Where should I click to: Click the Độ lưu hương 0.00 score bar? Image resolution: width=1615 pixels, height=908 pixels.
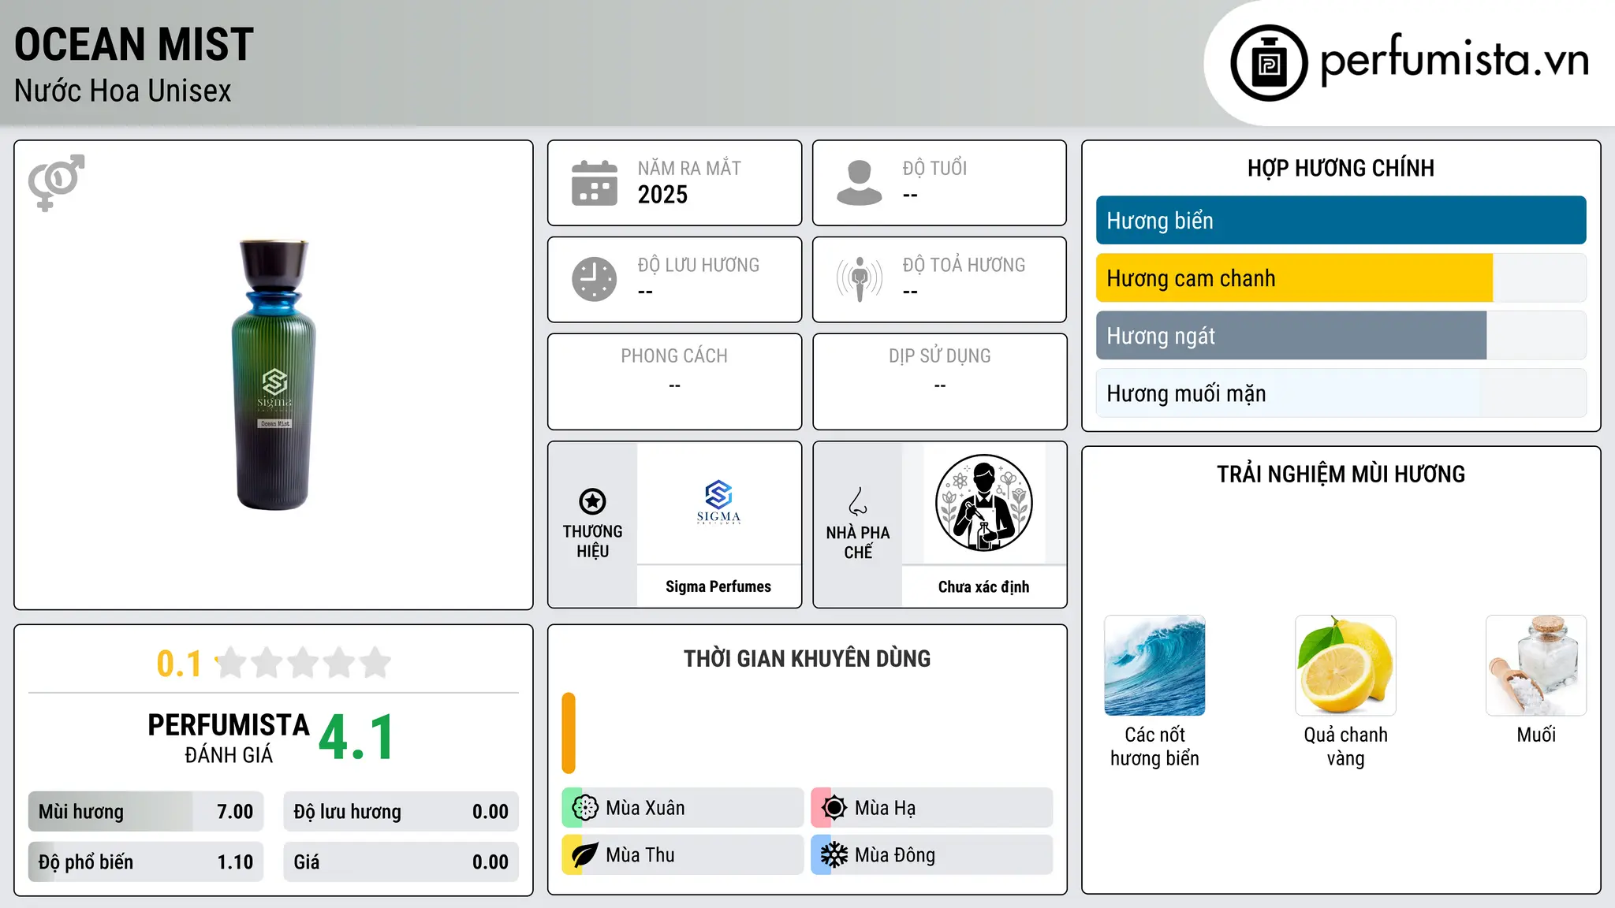pyautogui.click(x=401, y=812)
